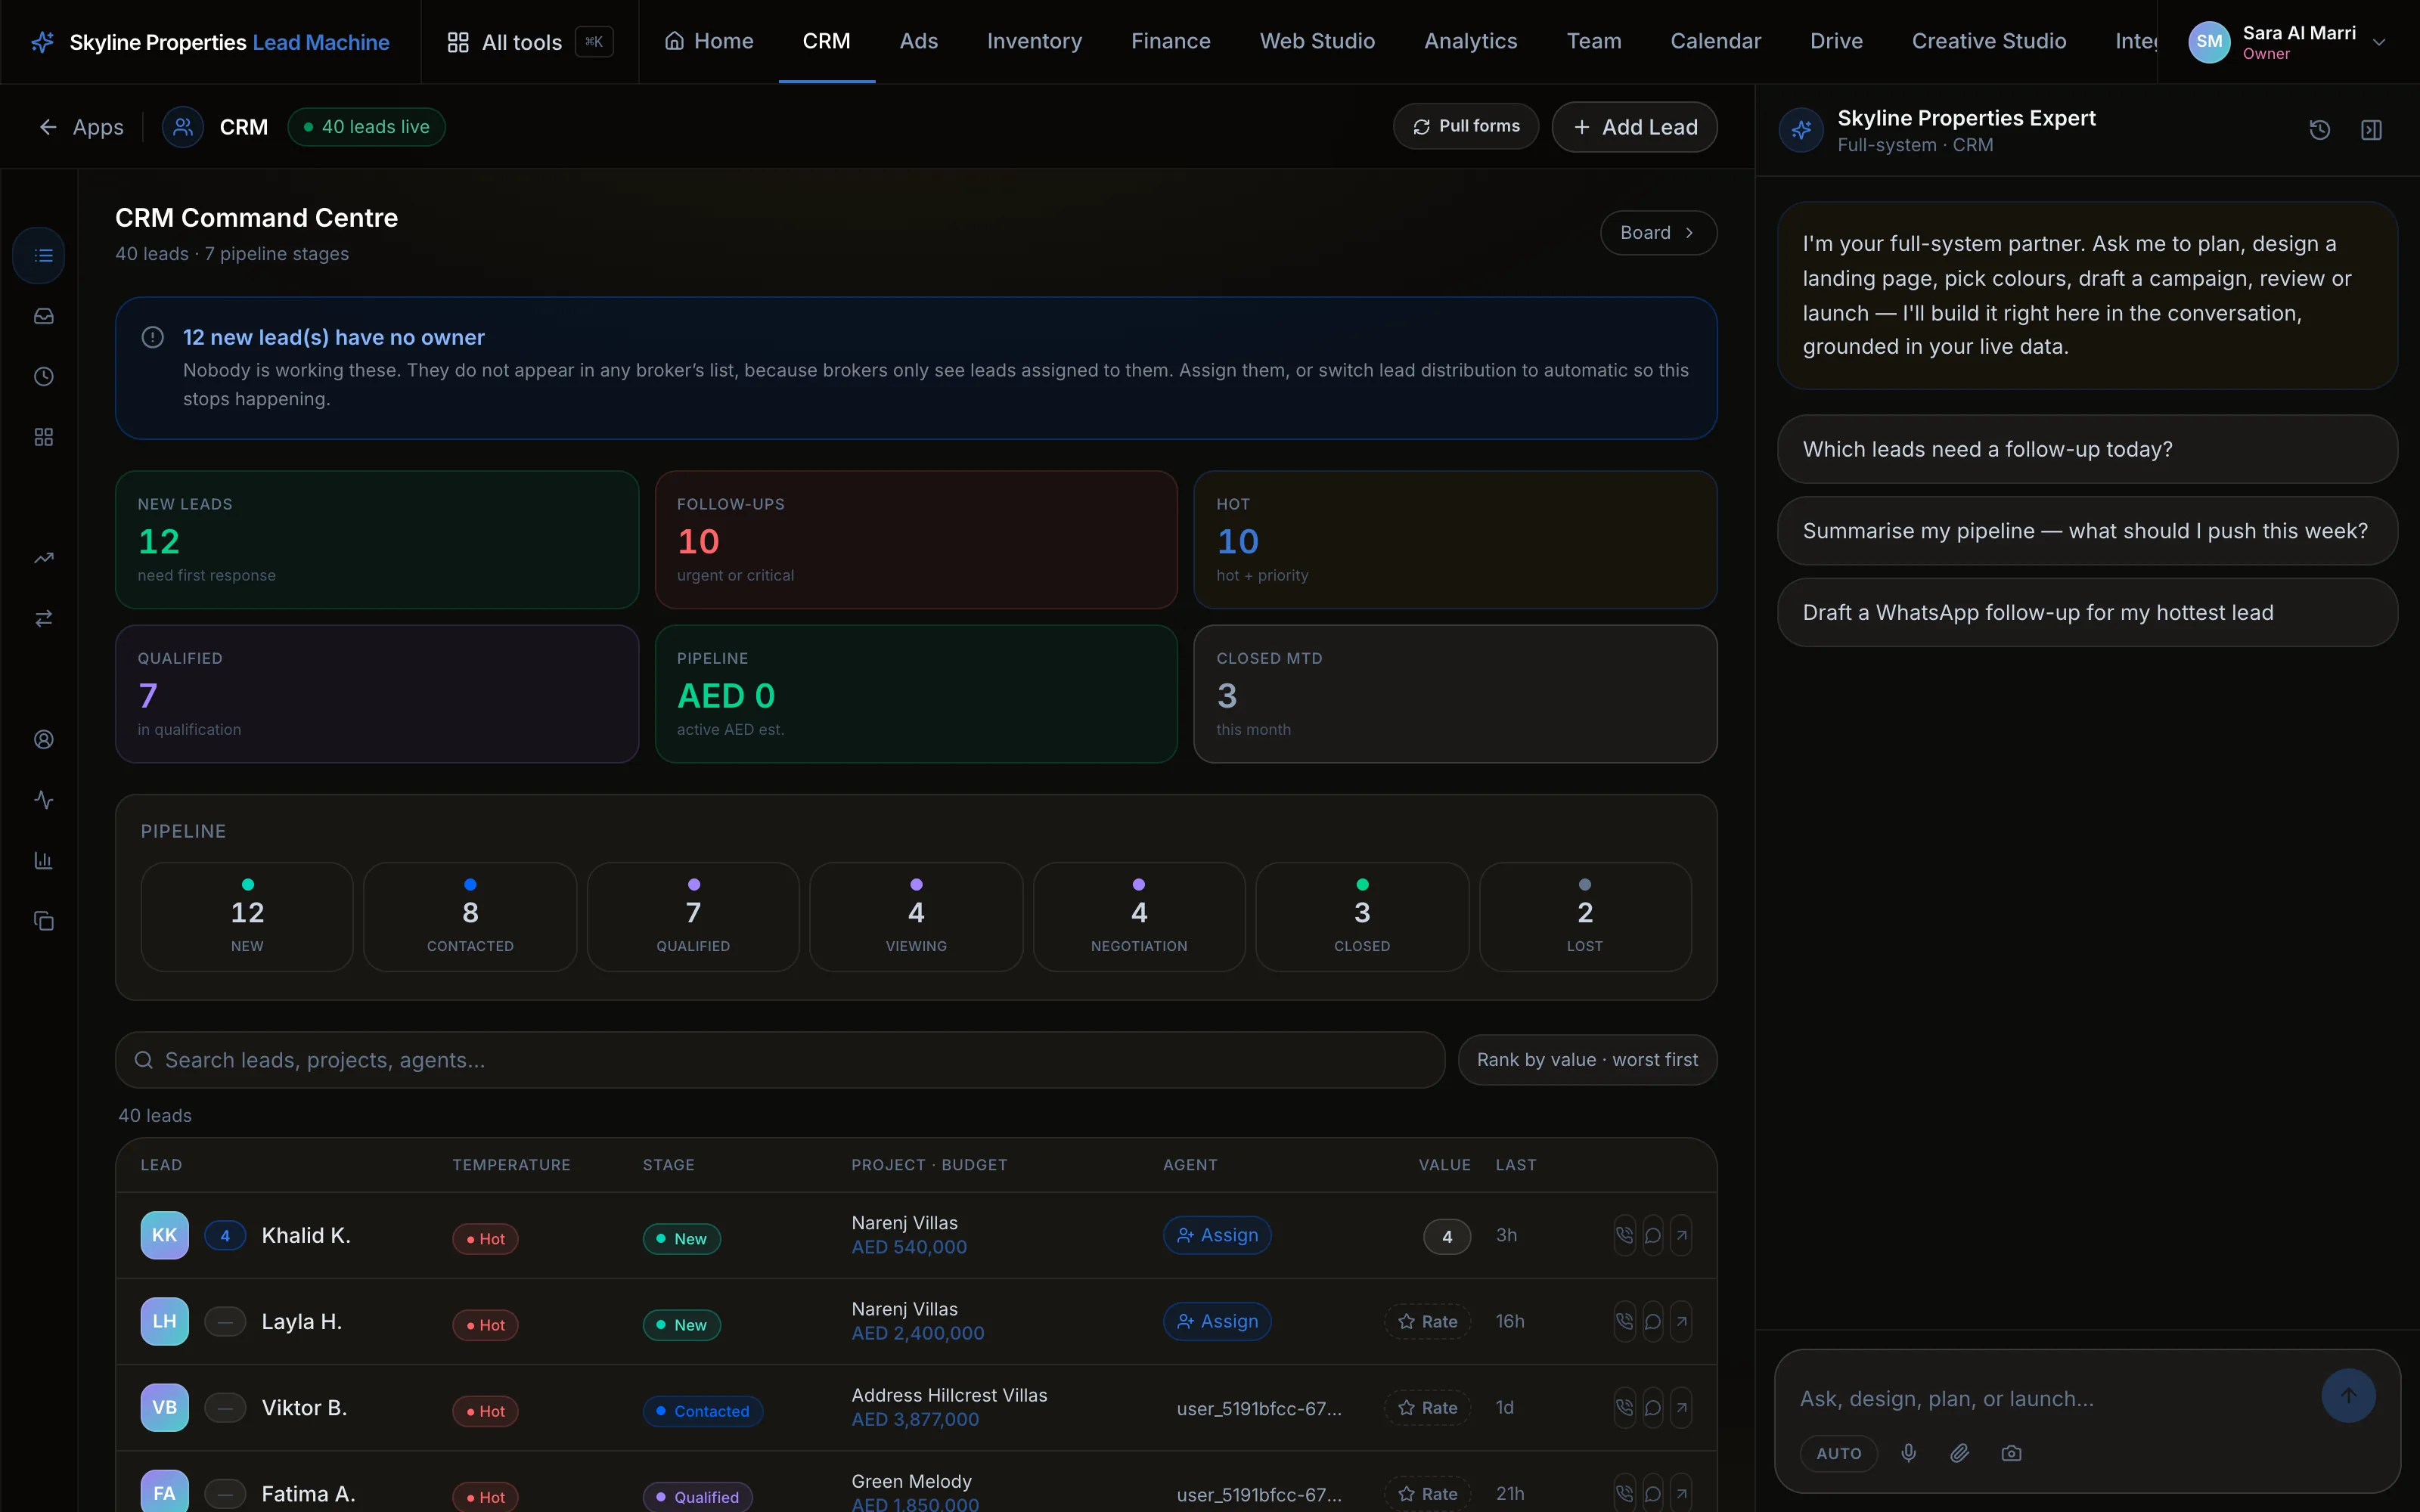Switch view using Board chevron button
This screenshot has width=2420, height=1512.
(x=1658, y=233)
